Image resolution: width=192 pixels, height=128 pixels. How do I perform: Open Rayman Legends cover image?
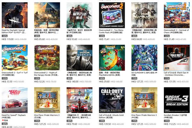tap(112, 58)
